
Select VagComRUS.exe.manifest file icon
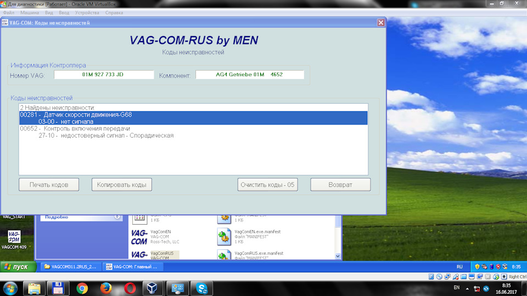(224, 255)
